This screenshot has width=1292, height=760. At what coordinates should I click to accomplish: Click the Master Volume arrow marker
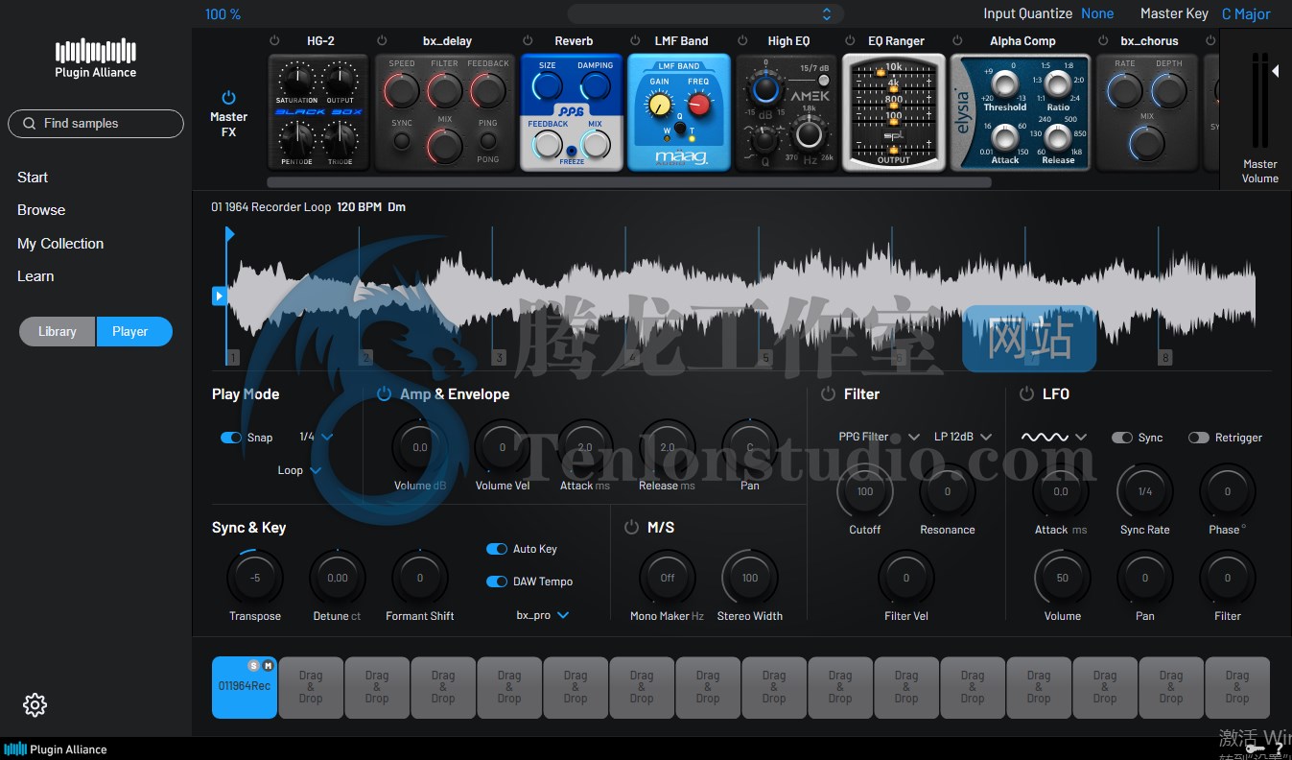click(1276, 70)
